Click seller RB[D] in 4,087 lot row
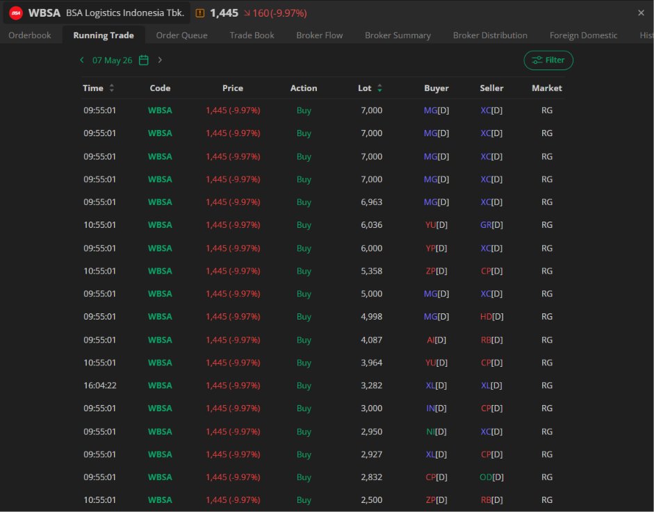The height and width of the screenshot is (512, 654). (491, 340)
